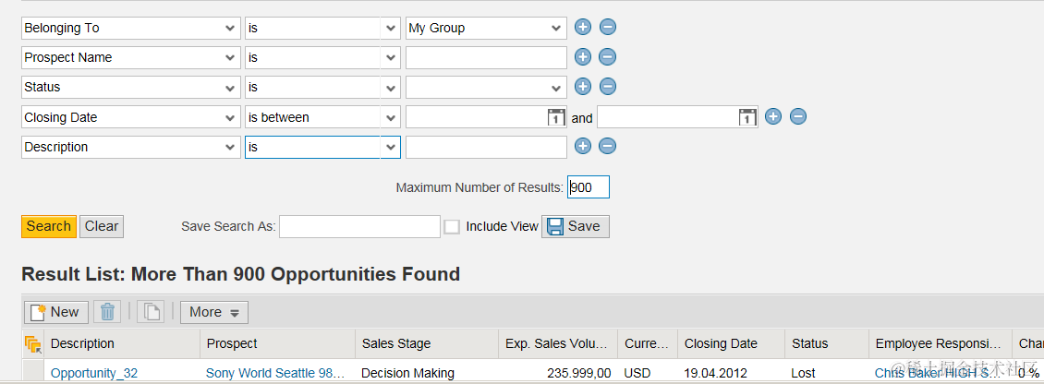Sort by the Sales Stage column header
Image resolution: width=1044 pixels, height=384 pixels.
tap(396, 344)
